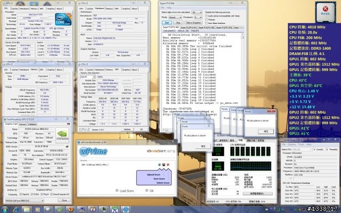Open Windows Explorer folder icon on taskbar

coord(27,209)
